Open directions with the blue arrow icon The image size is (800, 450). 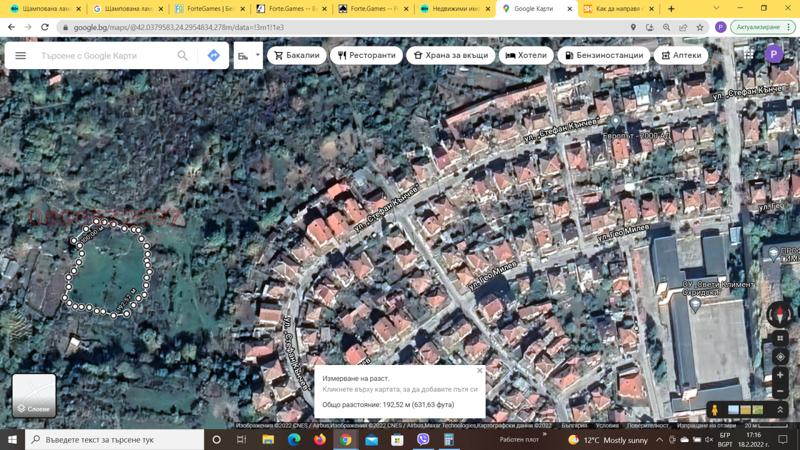[213, 55]
